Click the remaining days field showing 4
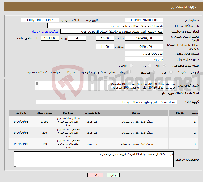Image resolution: width=203 pixels, height=182 pixels. (77, 38)
